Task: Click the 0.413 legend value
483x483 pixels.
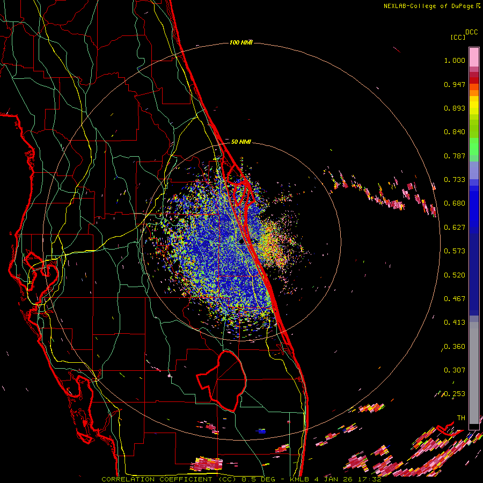Action: (x=455, y=323)
